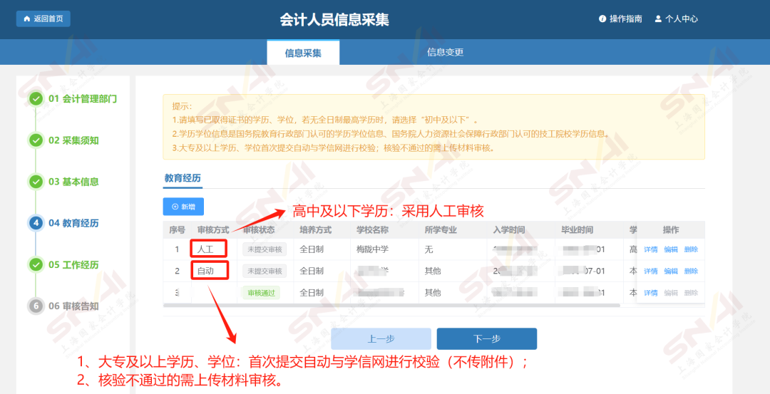Click 无 major cell in row 1
Image resolution: width=770 pixels, height=394 pixels.
click(x=428, y=249)
